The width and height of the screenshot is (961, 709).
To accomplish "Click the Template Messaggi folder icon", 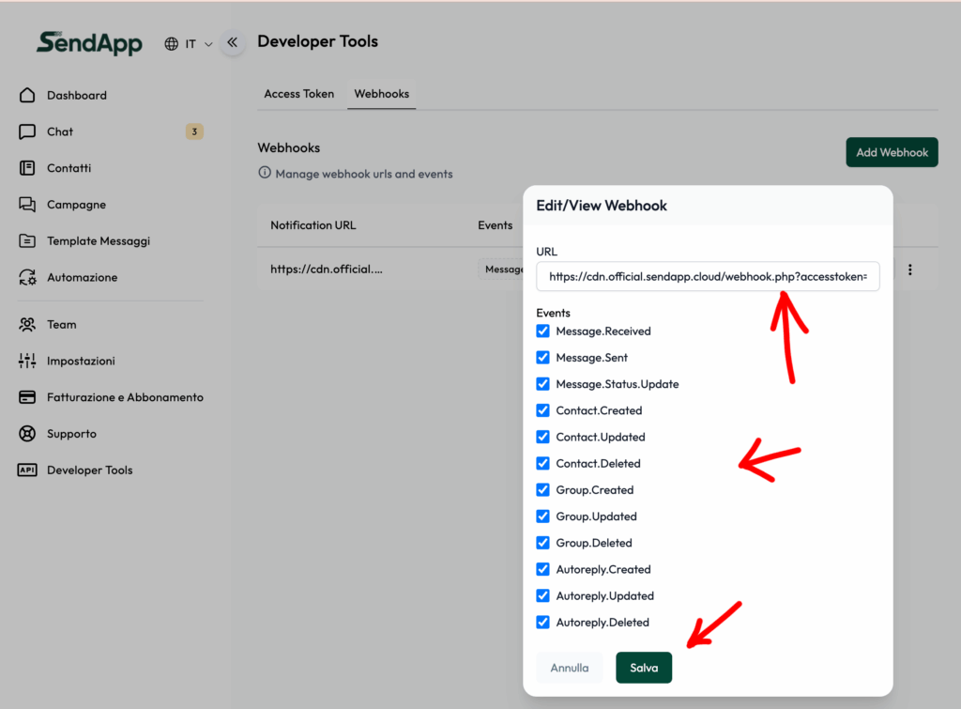I will click(x=27, y=241).
